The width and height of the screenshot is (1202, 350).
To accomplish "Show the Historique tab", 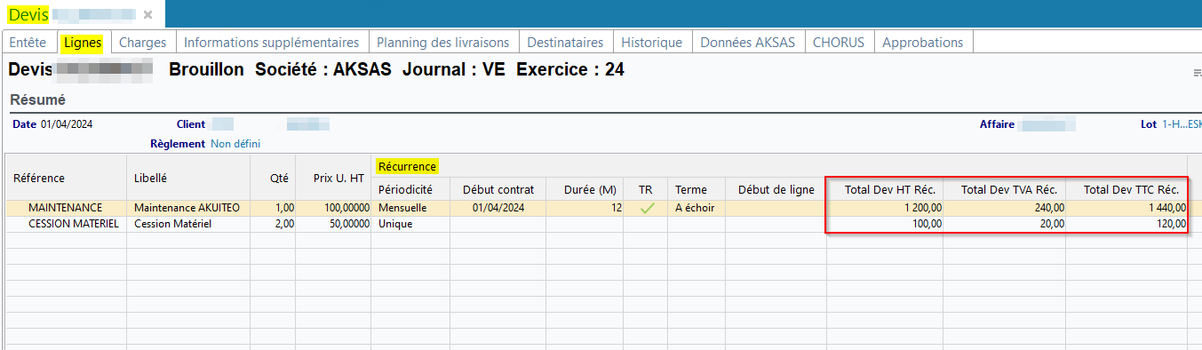I will tap(651, 42).
